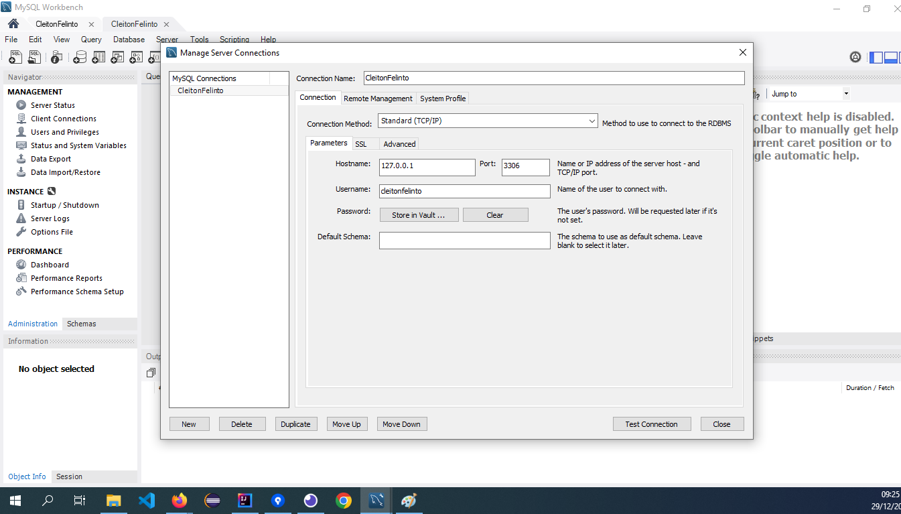Image resolution: width=901 pixels, height=514 pixels.
Task: Open Performance Reports in Navigator
Action: [x=66, y=278]
